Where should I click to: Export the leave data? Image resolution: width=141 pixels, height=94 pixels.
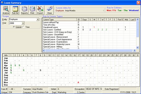40,10
